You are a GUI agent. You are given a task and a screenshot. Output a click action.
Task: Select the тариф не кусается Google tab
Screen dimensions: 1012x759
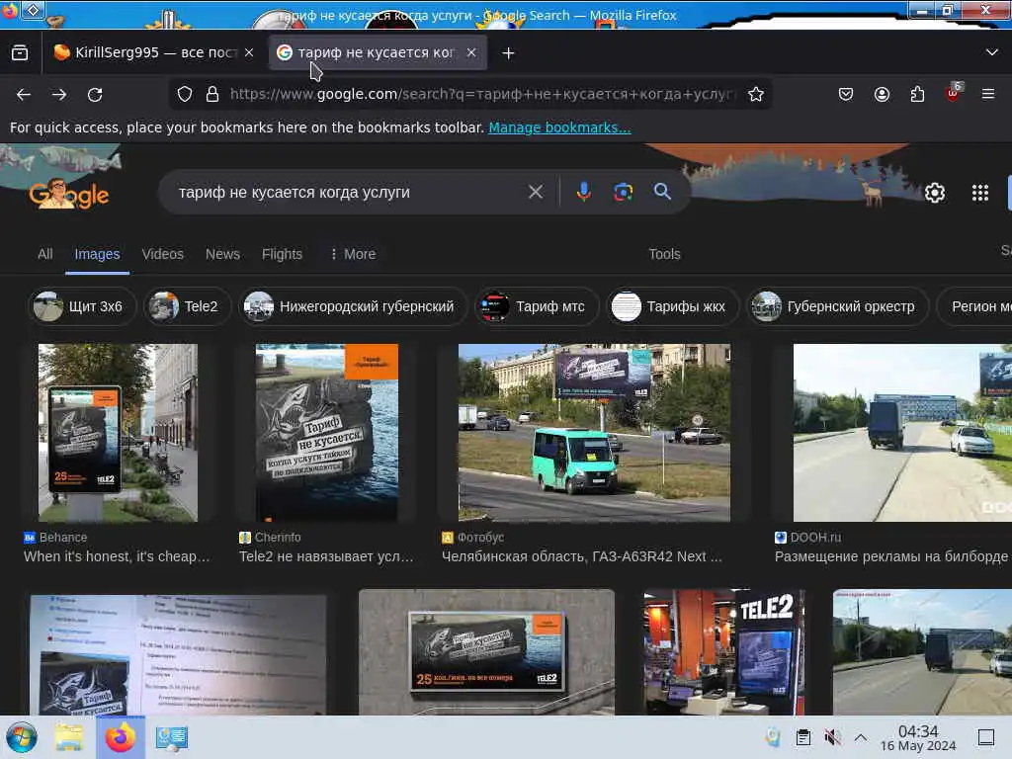tap(378, 52)
